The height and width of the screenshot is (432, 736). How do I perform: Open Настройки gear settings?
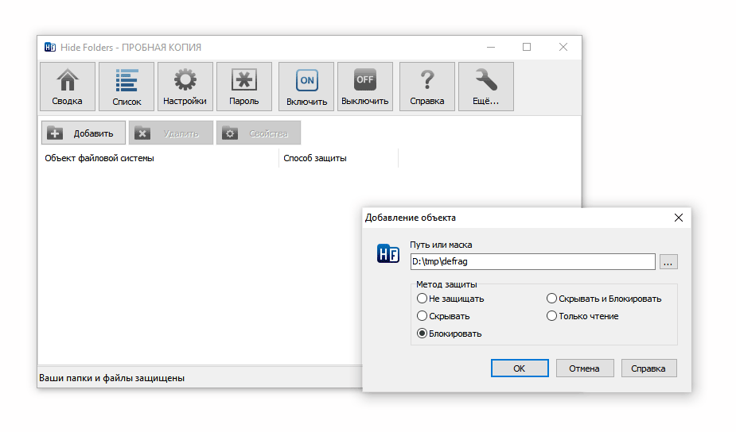pos(185,87)
